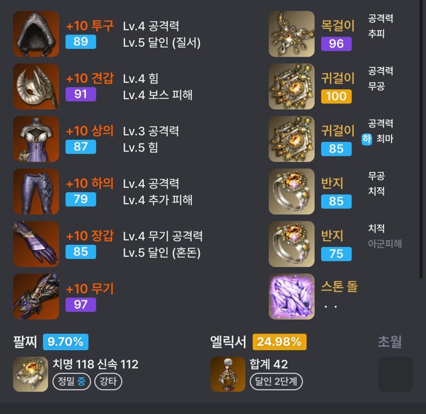Click the empty transcendence slot box

click(395, 375)
